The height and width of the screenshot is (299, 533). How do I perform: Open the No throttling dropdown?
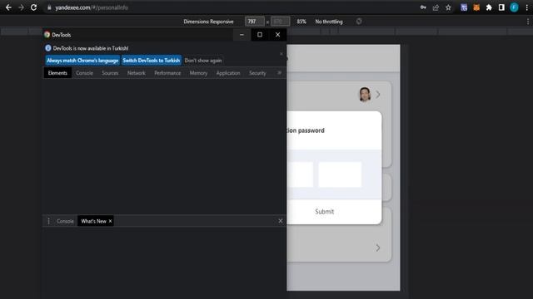[329, 22]
